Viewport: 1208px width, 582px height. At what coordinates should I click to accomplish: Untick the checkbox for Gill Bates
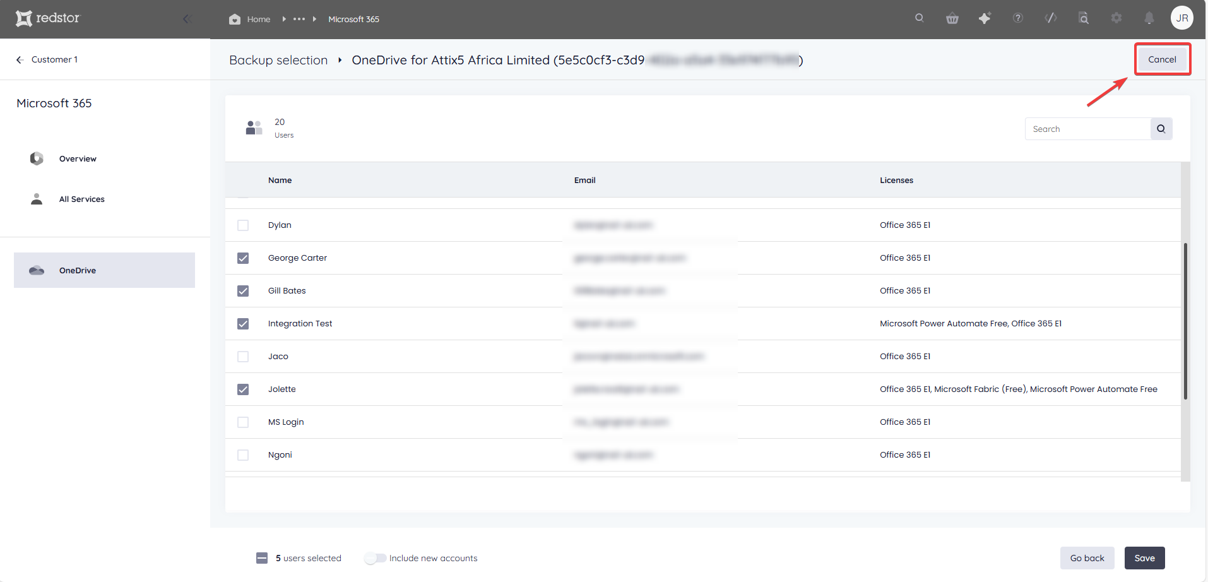pos(243,291)
